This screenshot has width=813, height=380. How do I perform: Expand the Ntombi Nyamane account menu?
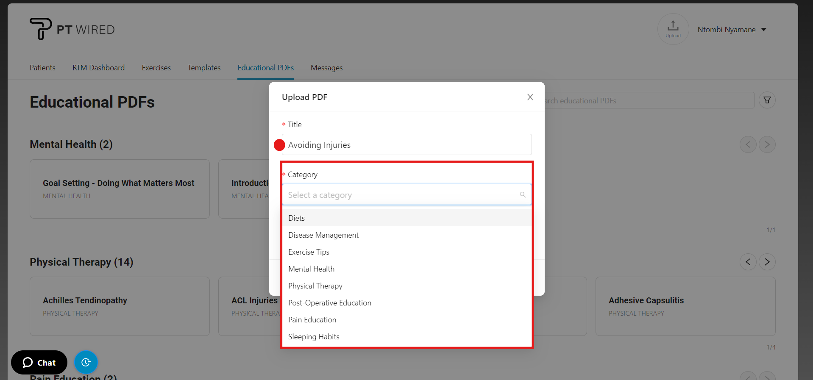[x=732, y=30]
